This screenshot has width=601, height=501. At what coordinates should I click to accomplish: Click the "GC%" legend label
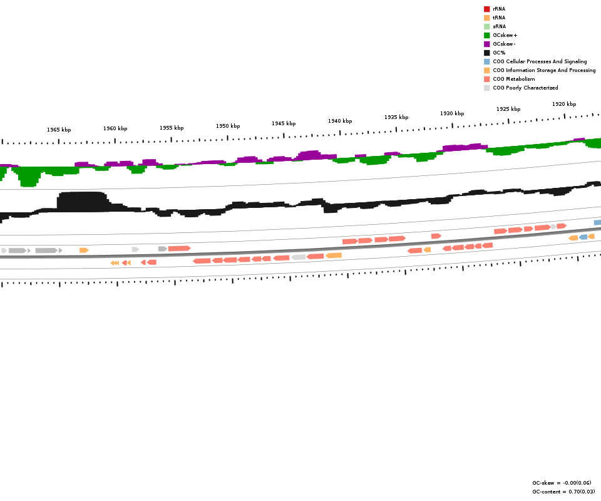499,53
